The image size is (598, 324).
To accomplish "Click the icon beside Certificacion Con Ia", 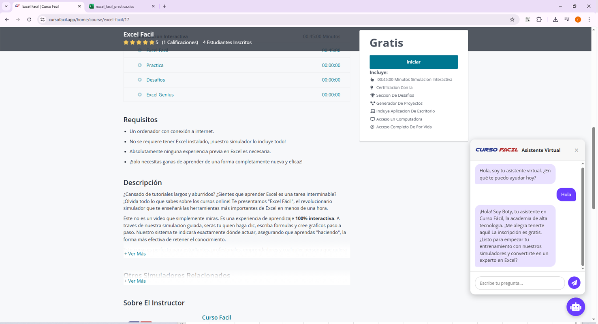I will point(372,87).
